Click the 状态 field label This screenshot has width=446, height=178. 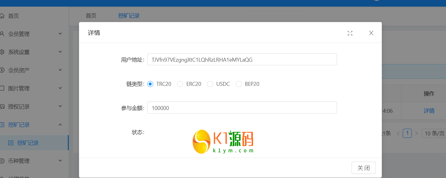coord(138,132)
